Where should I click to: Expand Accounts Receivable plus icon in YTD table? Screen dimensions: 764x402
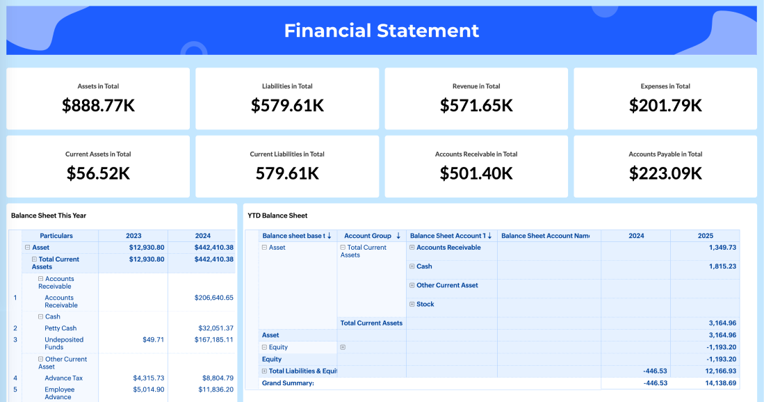[411, 247]
